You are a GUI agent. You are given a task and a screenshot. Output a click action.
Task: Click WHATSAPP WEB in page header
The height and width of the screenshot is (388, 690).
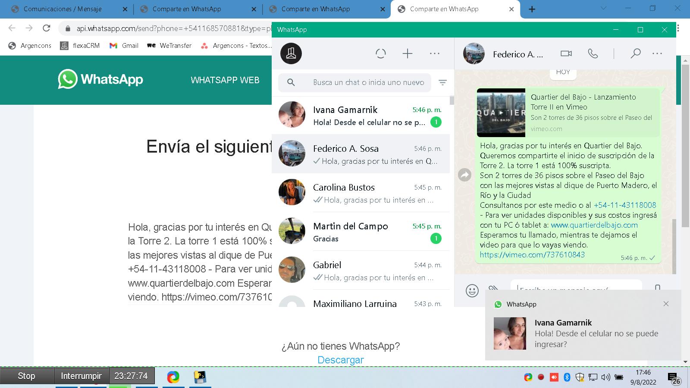tap(225, 80)
